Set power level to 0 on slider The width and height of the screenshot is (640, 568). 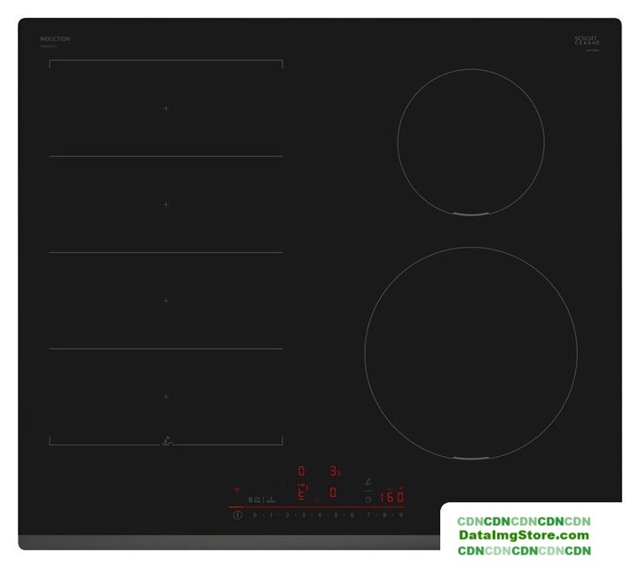click(255, 515)
